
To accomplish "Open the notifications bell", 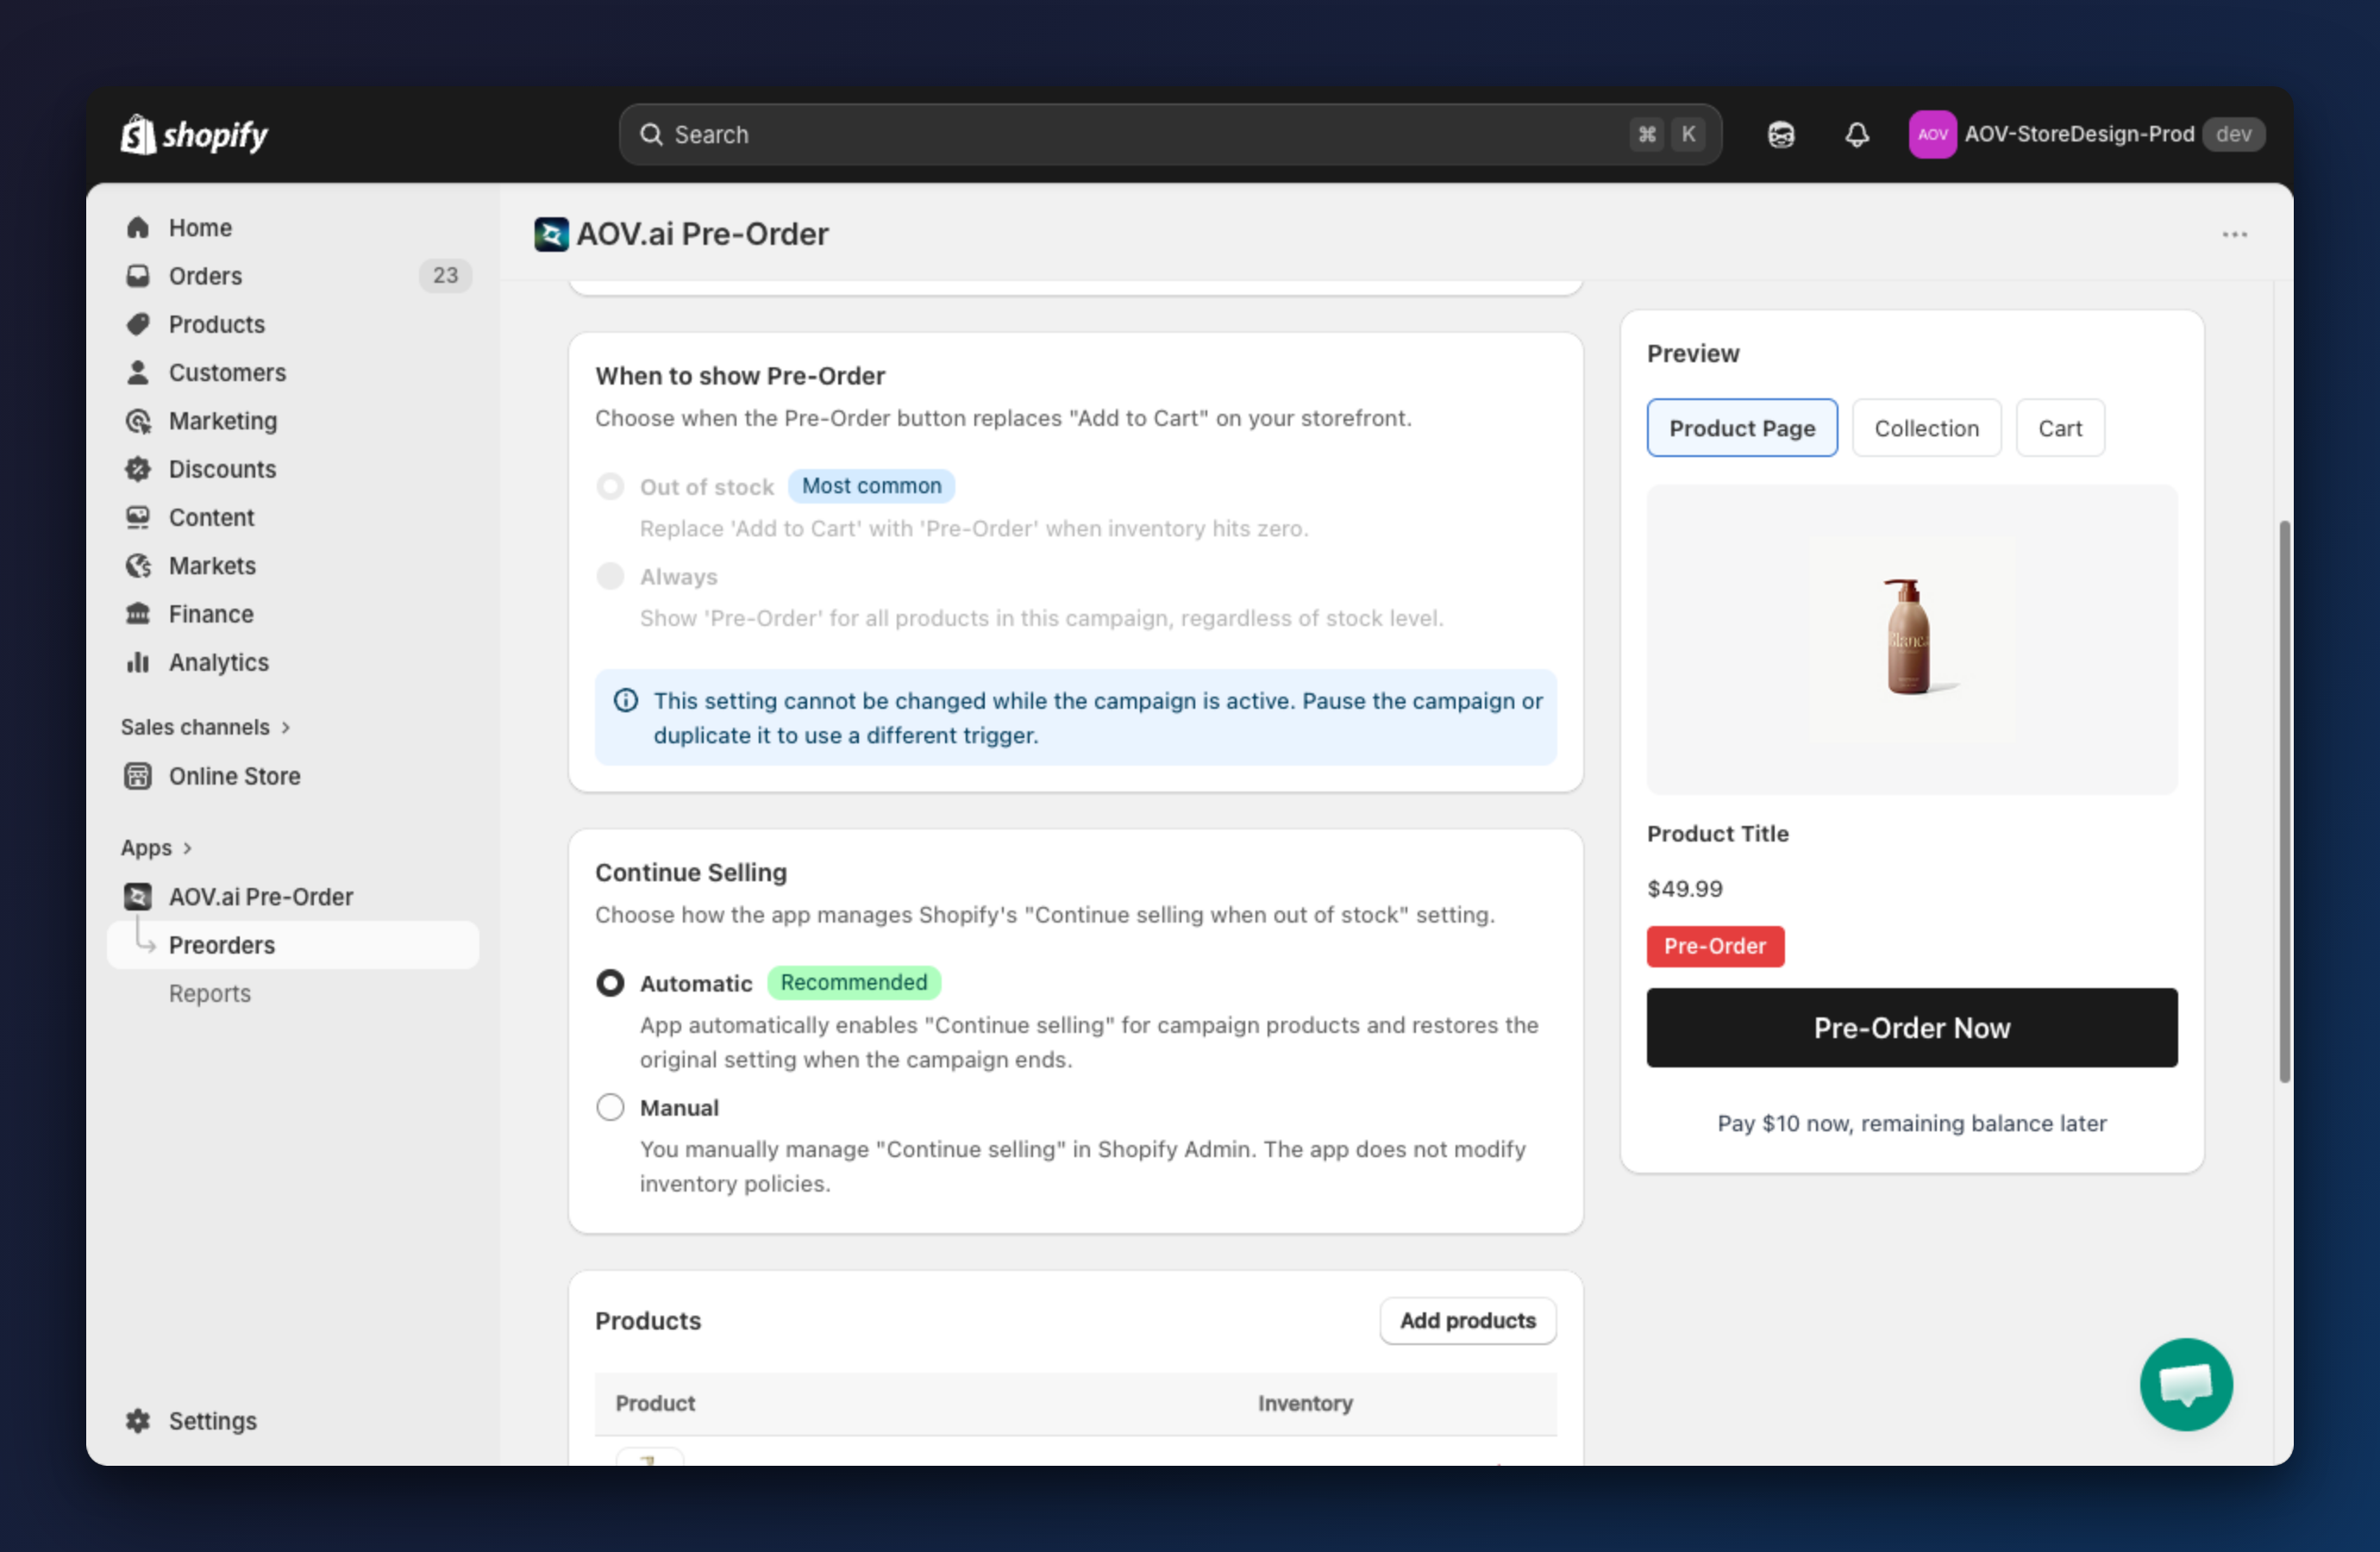I will 1857,134.
